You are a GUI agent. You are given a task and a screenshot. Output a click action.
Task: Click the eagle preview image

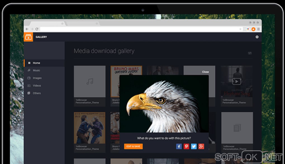tap(164, 104)
